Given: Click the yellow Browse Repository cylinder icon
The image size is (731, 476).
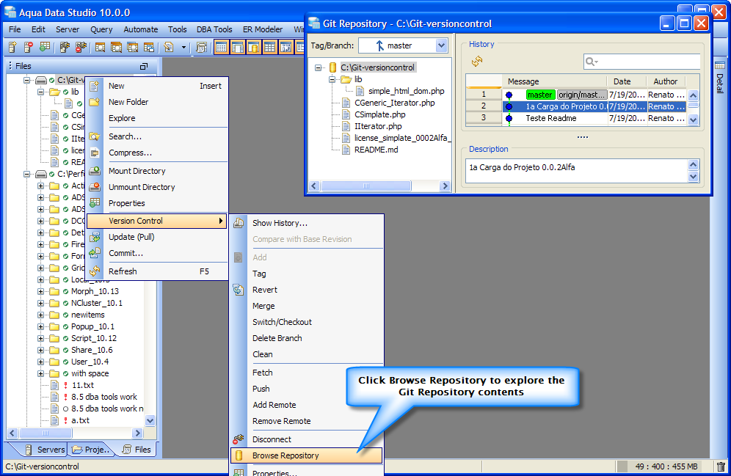Looking at the screenshot, I should click(x=239, y=455).
